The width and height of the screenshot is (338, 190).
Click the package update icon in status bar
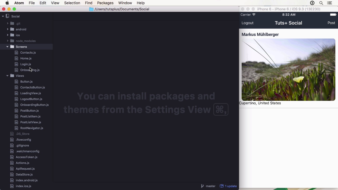(222, 186)
